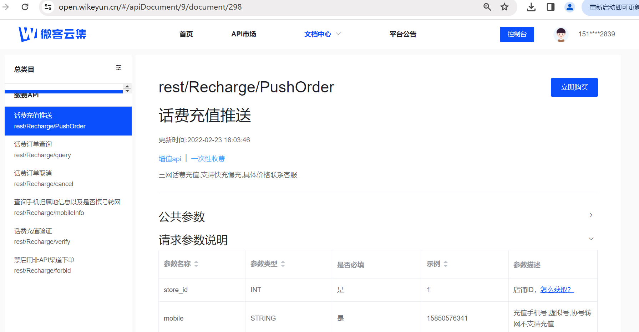Click the 更新时间 timestamp text
Viewport: 639px width, 332px height.
[x=204, y=140]
